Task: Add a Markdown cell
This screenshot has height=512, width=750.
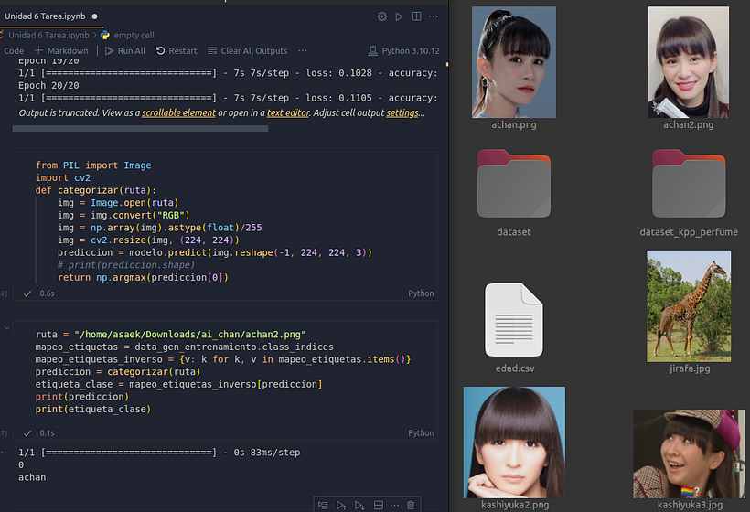Action: tap(61, 51)
